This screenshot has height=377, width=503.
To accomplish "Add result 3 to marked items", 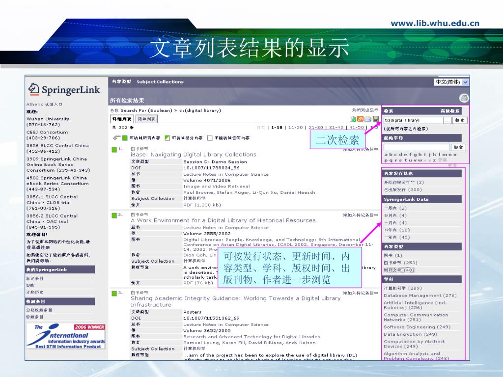I will pos(361,293).
